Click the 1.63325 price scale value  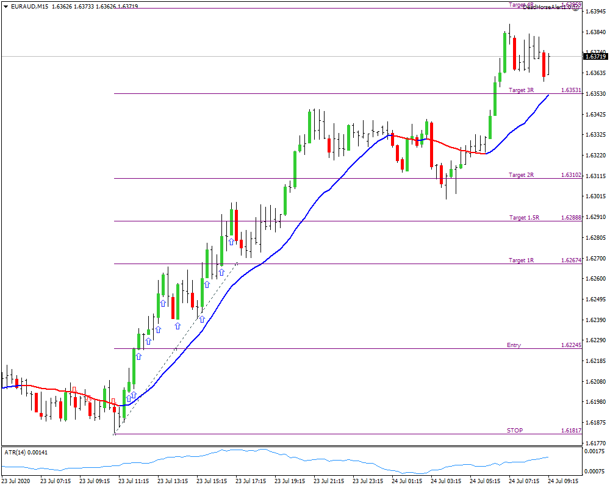pos(595,135)
